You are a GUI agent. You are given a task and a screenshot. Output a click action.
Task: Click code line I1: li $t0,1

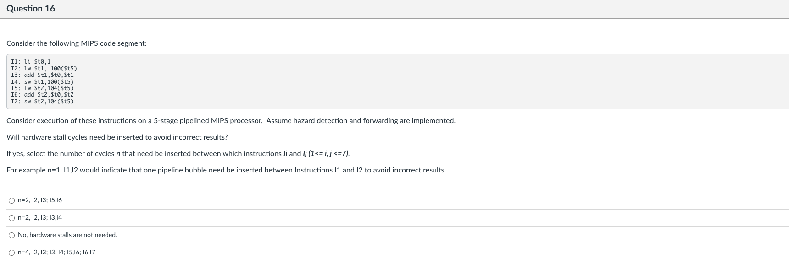[31, 61]
